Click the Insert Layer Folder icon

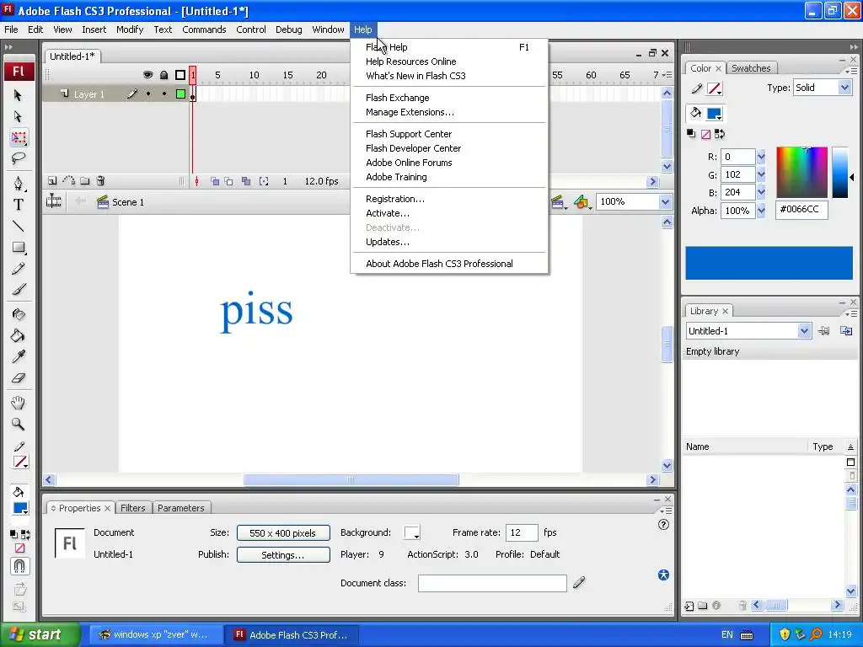point(85,180)
